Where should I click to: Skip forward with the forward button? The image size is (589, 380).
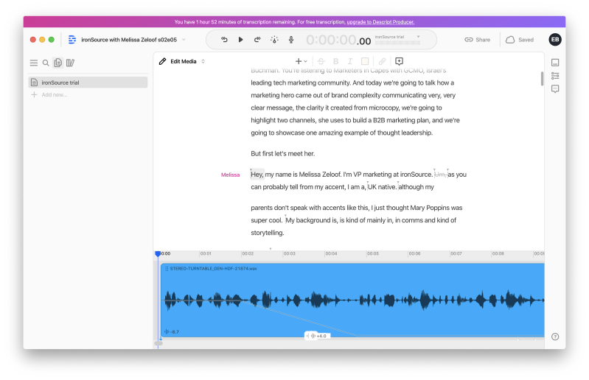257,39
